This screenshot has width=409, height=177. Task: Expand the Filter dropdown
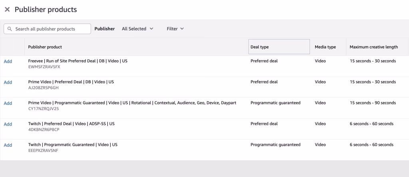[175, 29]
